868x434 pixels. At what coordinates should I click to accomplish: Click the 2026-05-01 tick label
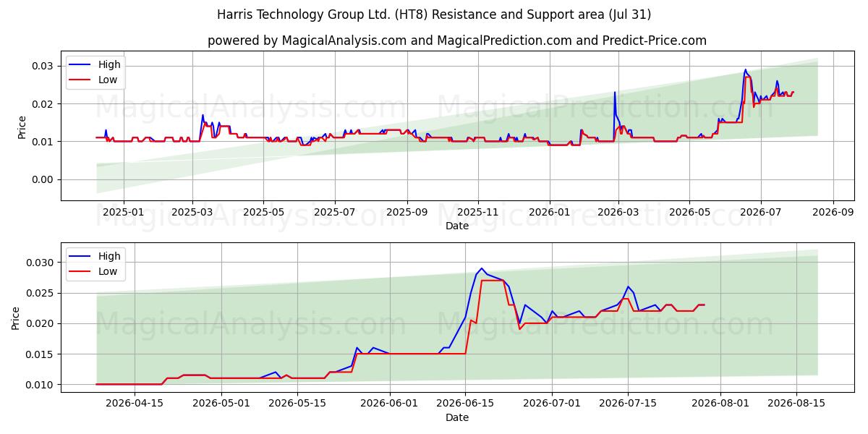pos(221,403)
